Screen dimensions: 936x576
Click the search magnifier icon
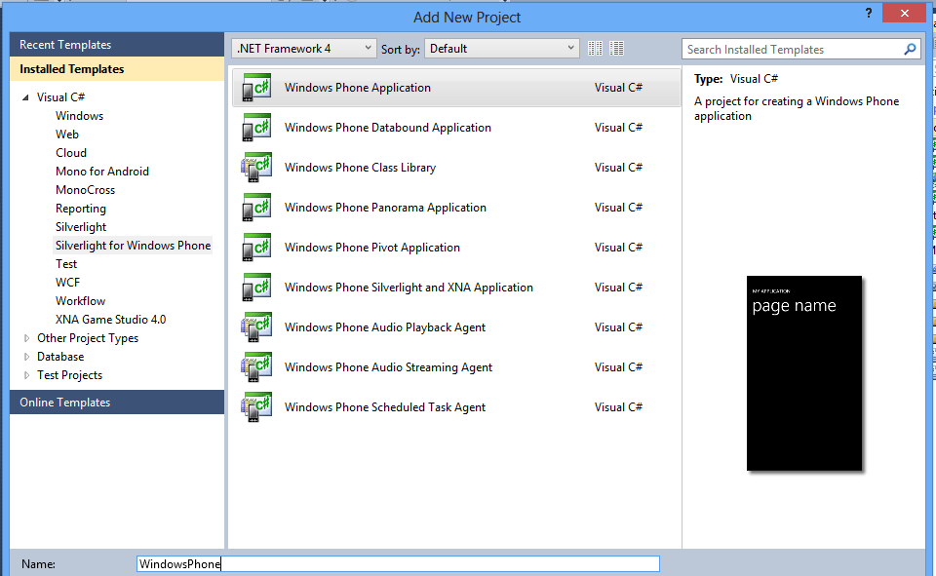pos(910,49)
